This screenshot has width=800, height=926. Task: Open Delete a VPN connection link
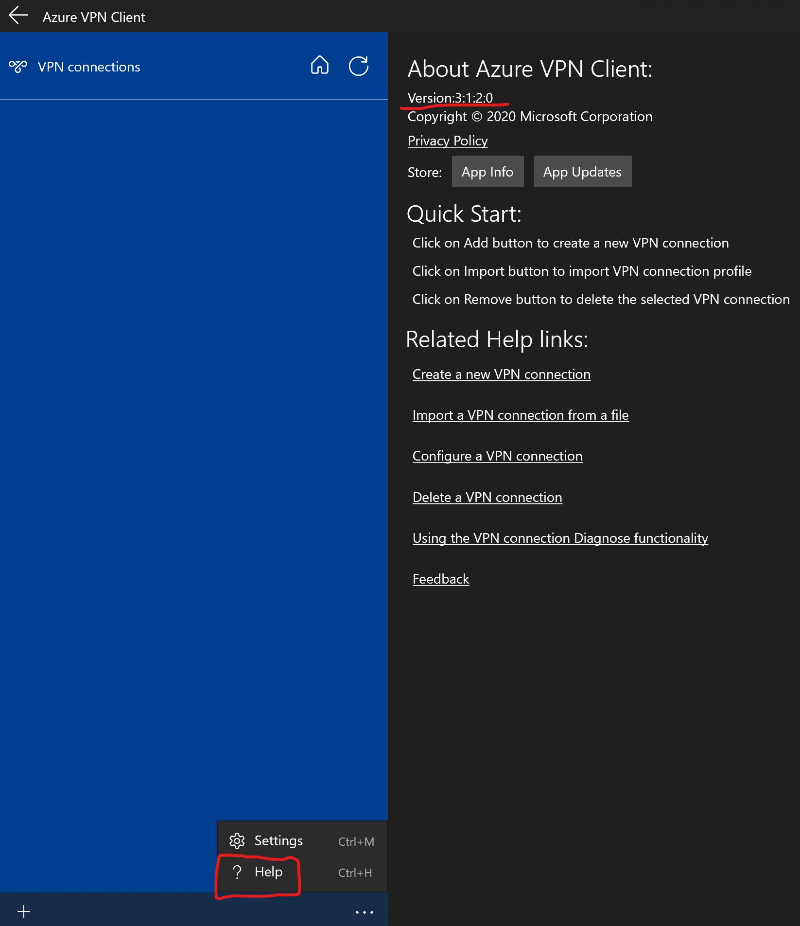point(487,497)
